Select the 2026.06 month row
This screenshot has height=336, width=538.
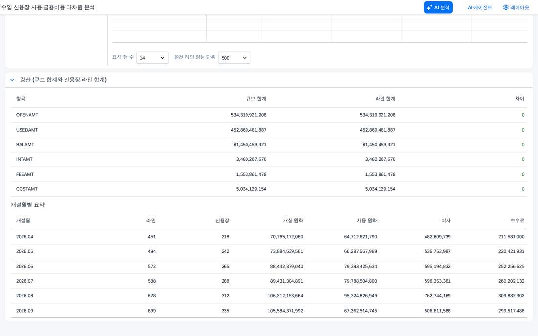tap(269, 267)
